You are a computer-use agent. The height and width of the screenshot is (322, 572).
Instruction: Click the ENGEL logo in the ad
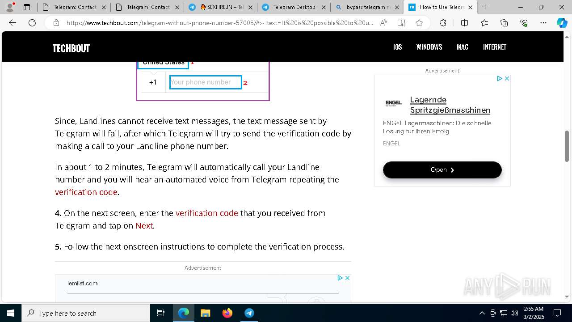click(394, 103)
